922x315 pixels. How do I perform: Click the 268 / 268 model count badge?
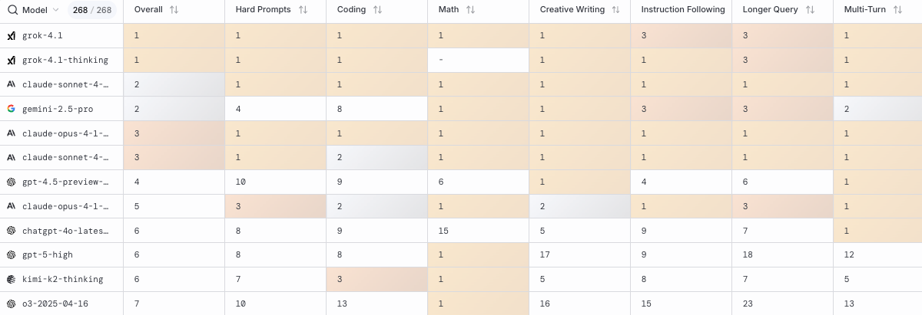[92, 10]
